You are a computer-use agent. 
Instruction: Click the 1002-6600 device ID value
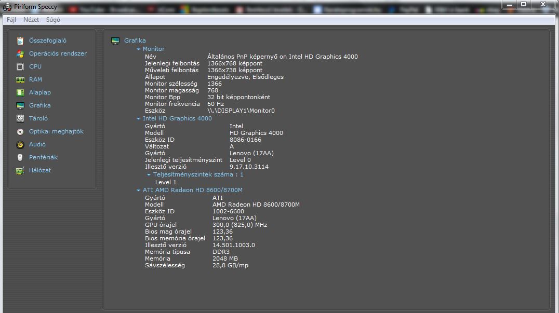(228, 211)
